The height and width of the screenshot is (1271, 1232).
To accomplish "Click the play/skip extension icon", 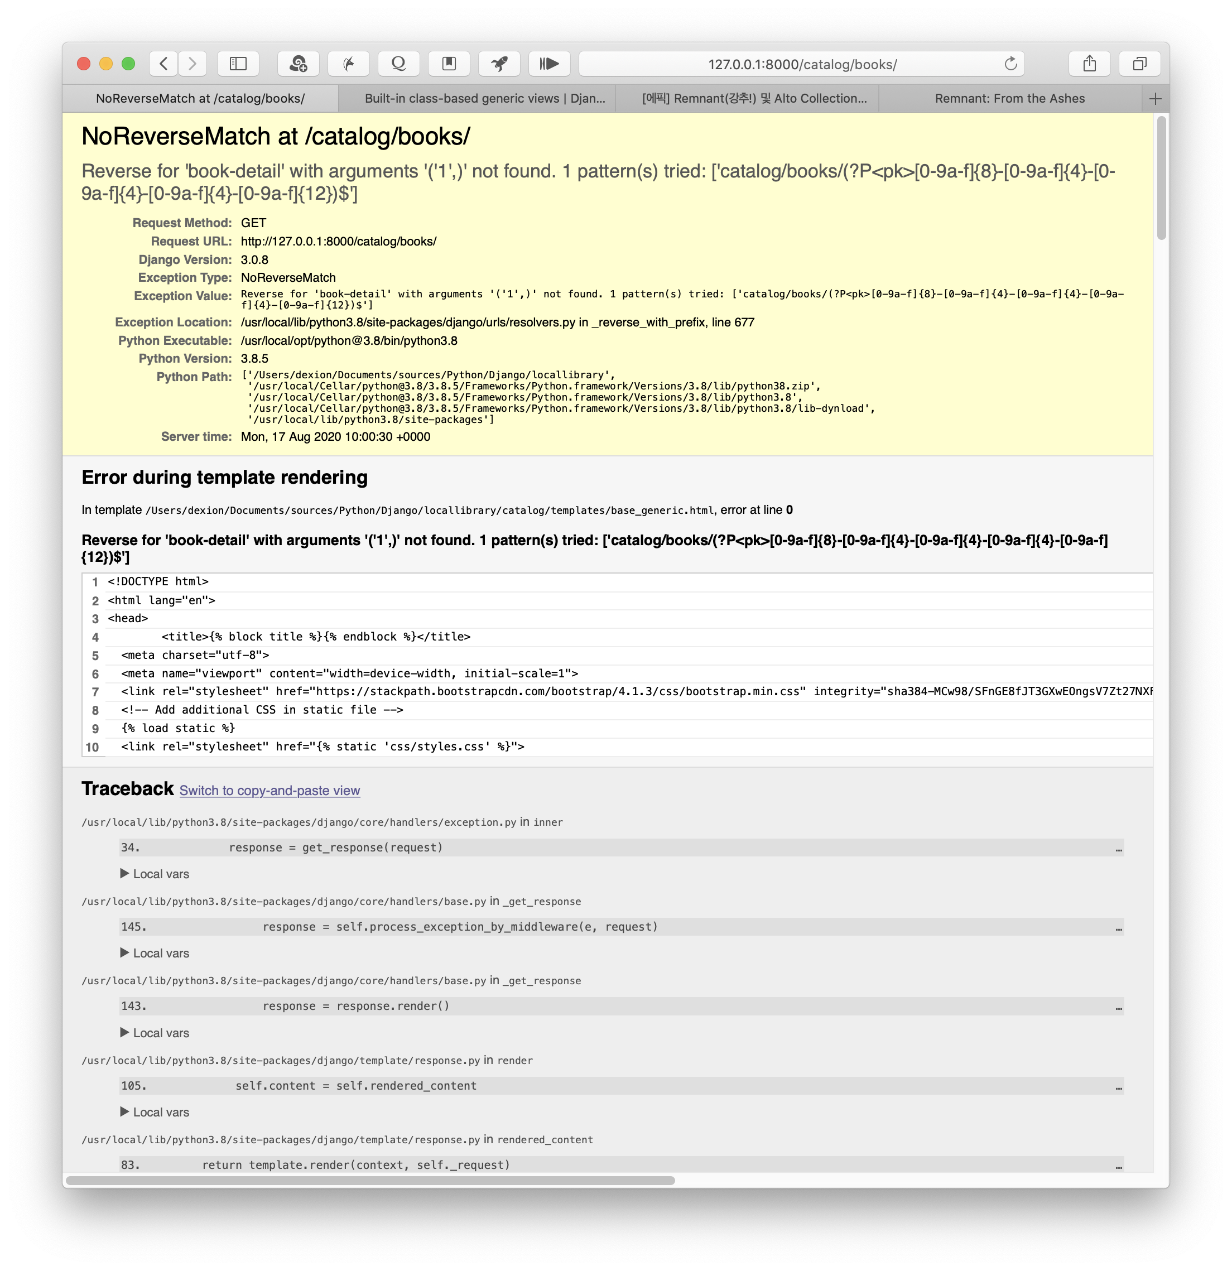I will [549, 64].
